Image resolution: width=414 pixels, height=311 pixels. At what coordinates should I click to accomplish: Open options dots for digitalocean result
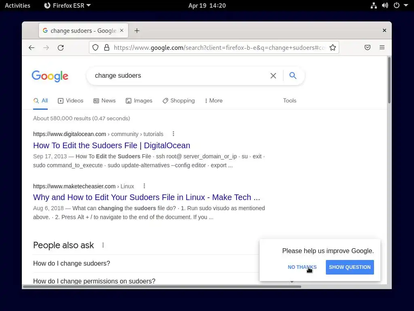[173, 134]
